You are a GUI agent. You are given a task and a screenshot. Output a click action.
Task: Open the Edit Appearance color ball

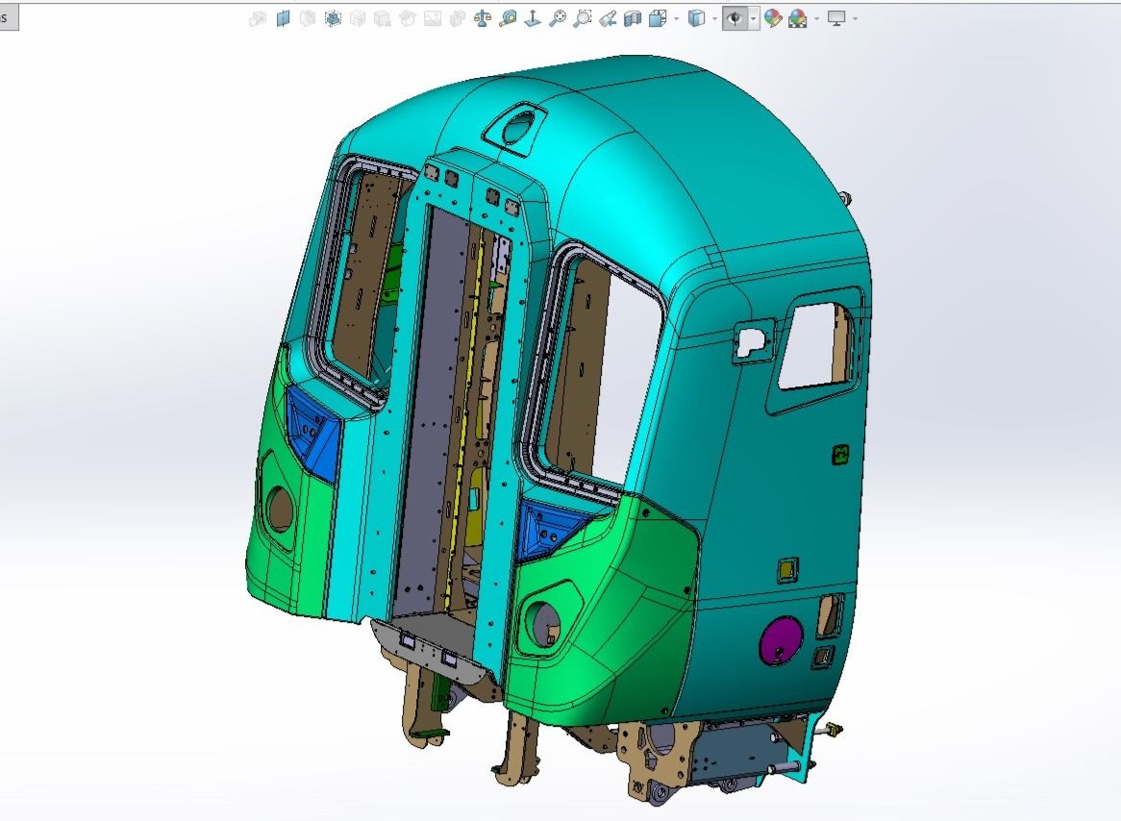(x=773, y=18)
